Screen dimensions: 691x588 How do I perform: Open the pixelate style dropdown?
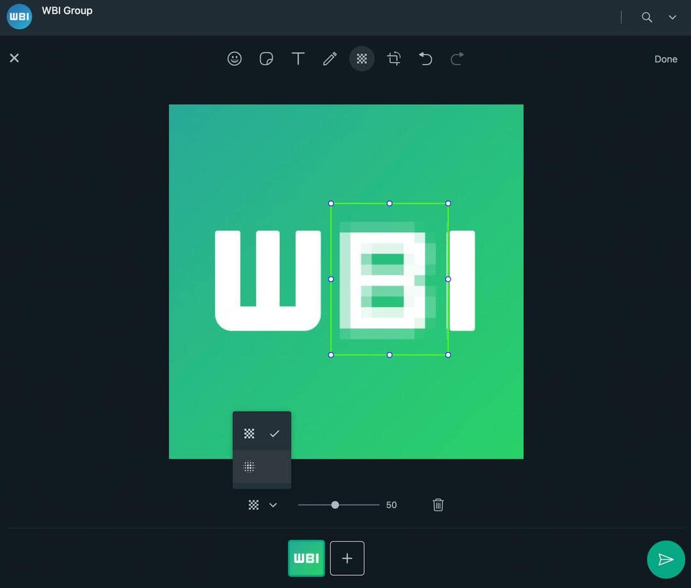click(x=273, y=505)
